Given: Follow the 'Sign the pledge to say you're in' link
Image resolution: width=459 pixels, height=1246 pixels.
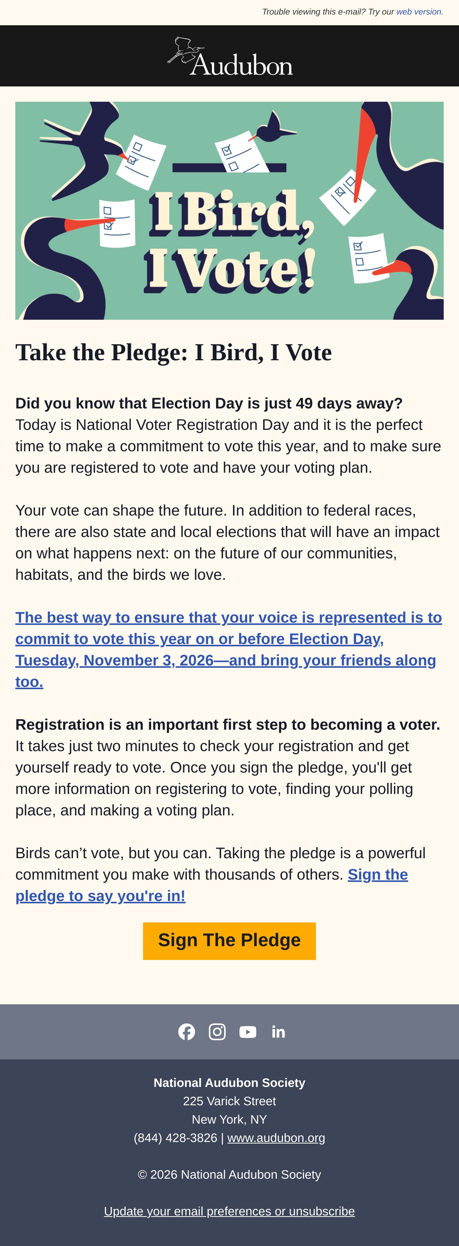Looking at the screenshot, I should pyautogui.click(x=212, y=885).
